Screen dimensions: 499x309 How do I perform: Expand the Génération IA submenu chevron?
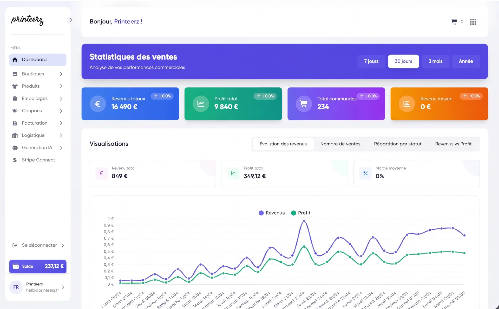pos(61,147)
